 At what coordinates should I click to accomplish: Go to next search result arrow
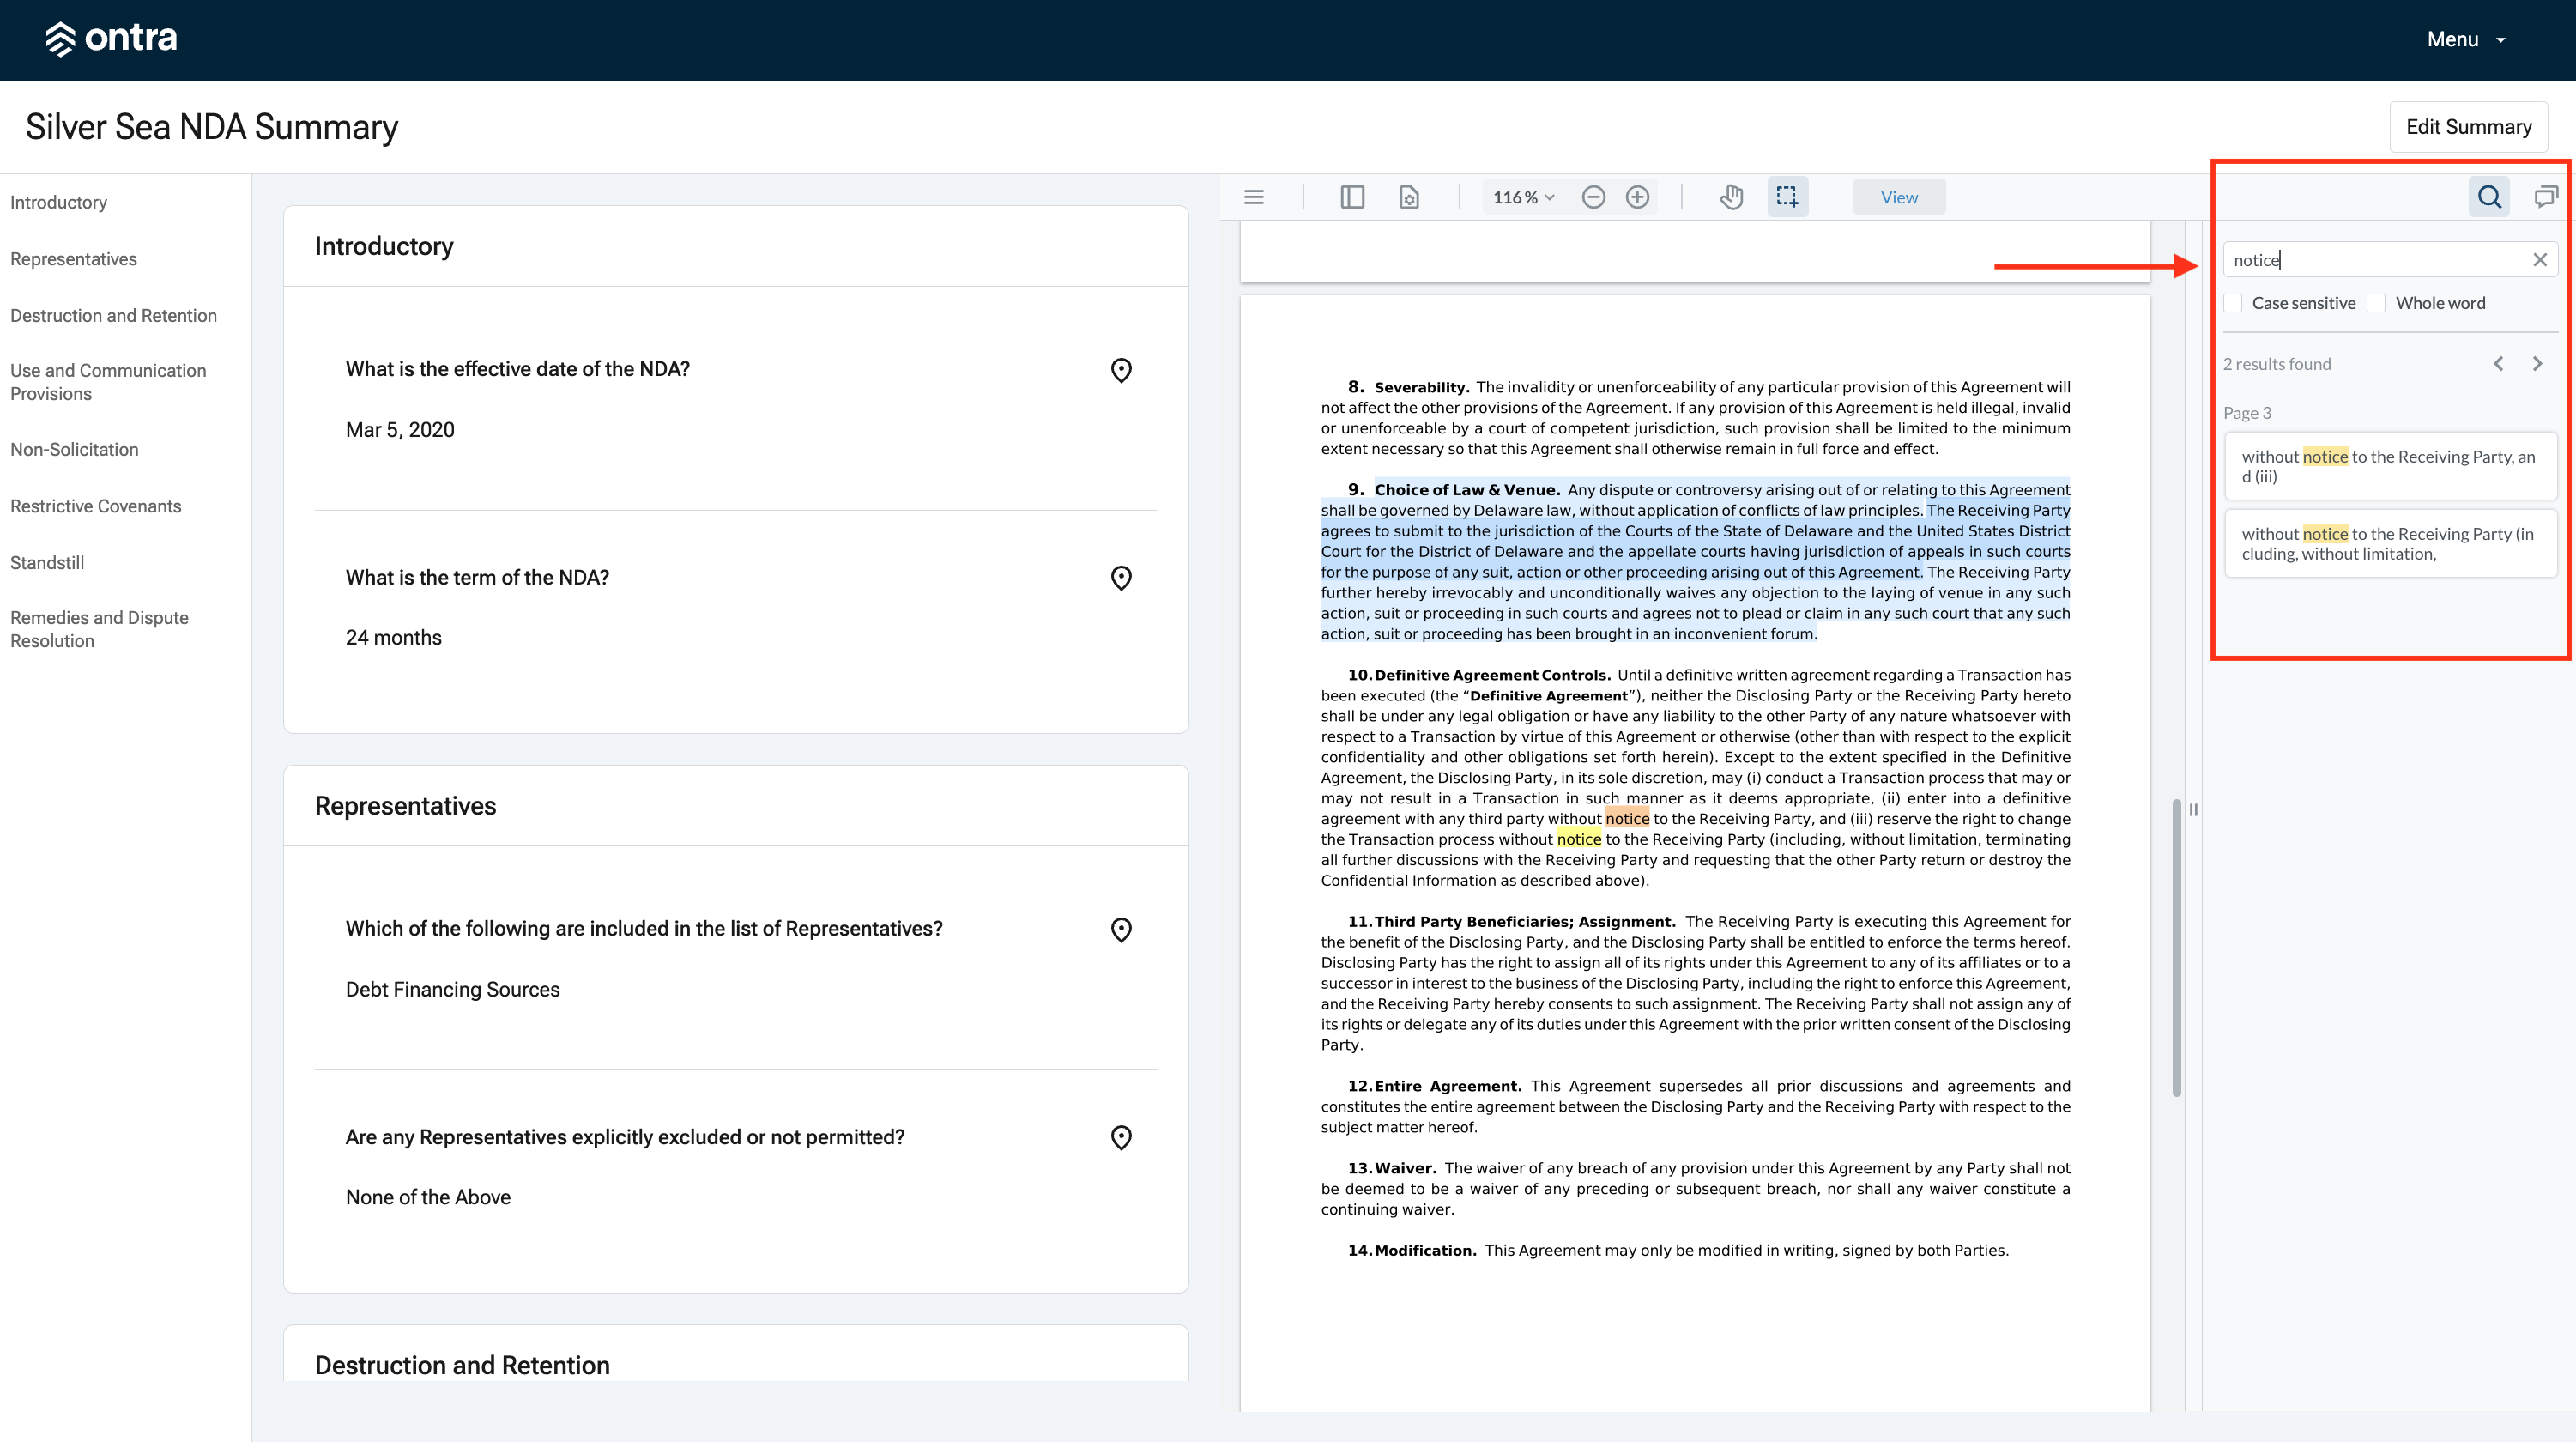click(2538, 364)
